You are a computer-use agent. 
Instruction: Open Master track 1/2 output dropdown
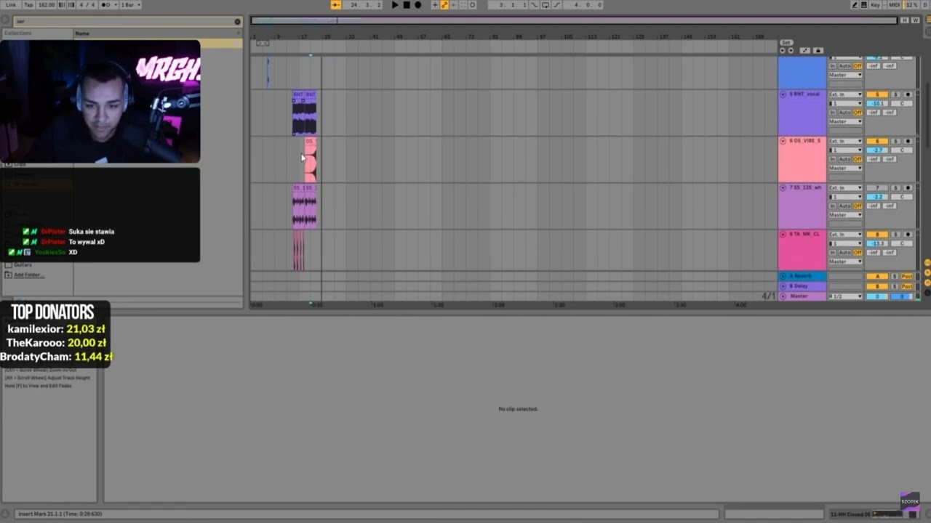(845, 296)
